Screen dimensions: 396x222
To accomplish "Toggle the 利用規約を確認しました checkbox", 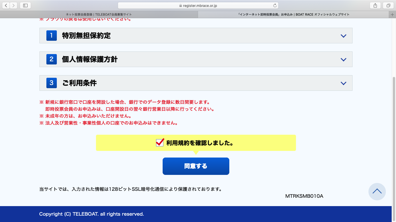I will (x=160, y=143).
